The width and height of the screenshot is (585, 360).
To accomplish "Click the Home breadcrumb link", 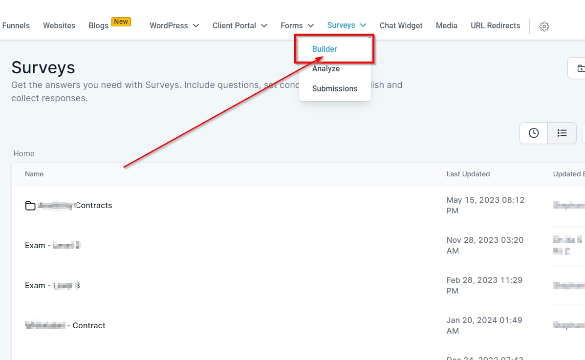I will [24, 153].
